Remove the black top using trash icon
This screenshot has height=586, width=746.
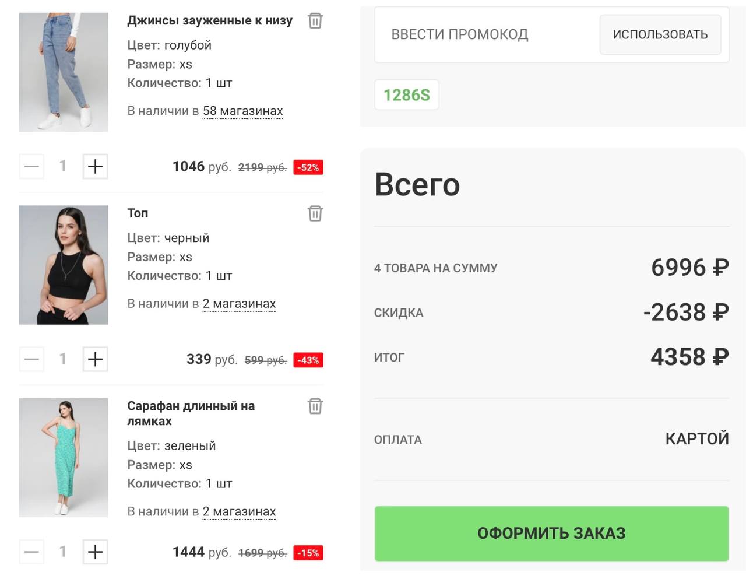point(315,213)
